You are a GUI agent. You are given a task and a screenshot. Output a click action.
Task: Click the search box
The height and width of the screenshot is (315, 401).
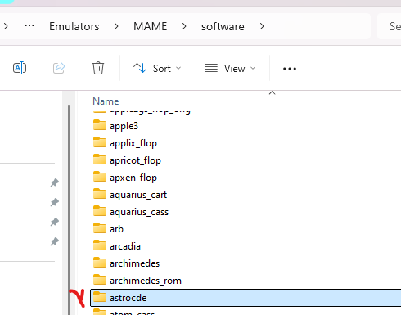pos(390,26)
